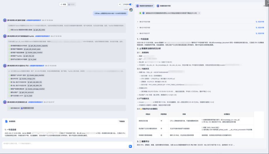The height and width of the screenshot is (154, 269).
Task: Switch to the 对话 tab
Action: 63,4
